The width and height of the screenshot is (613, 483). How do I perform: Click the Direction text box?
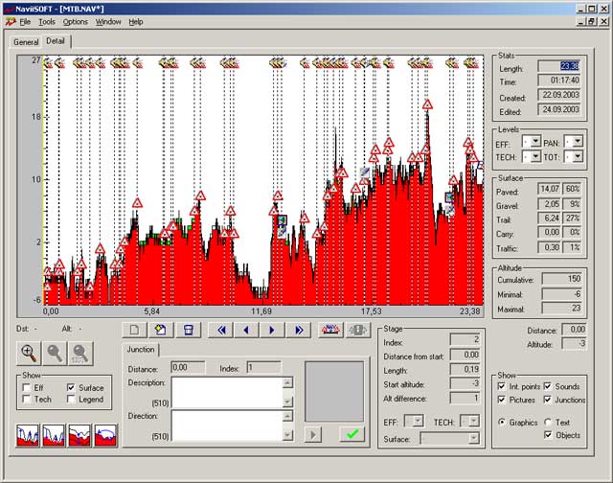(x=227, y=425)
